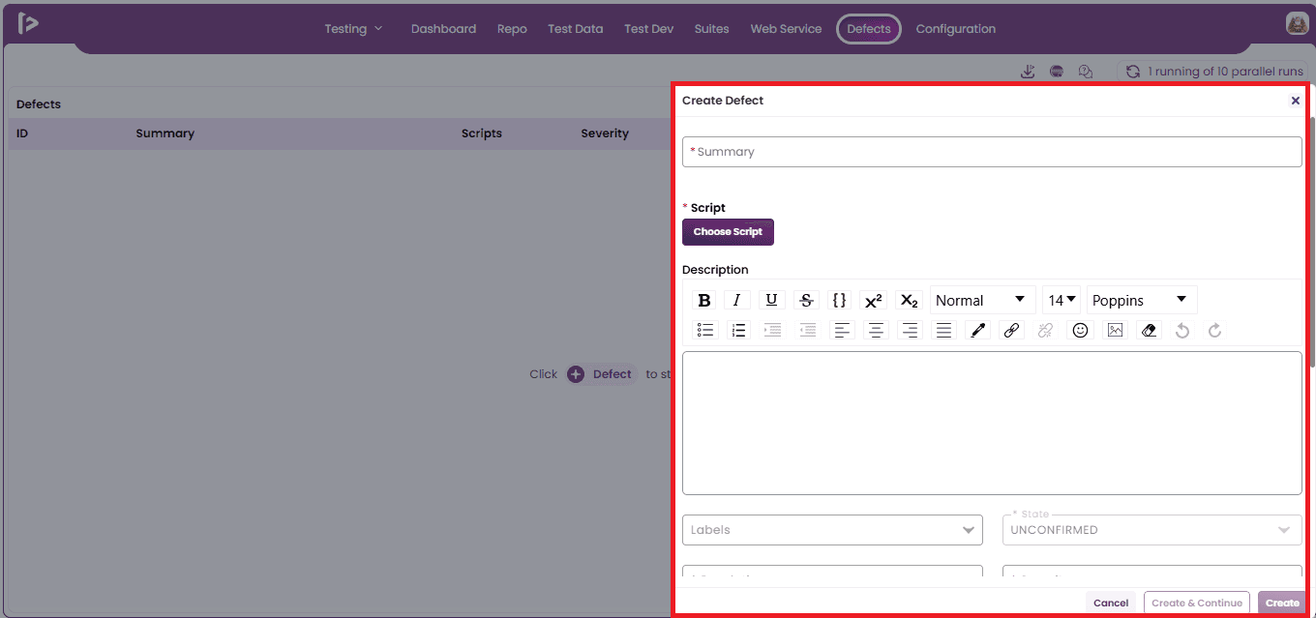The height and width of the screenshot is (618, 1316).
Task: Insert a hyperlink using the link icon
Action: click(1011, 330)
